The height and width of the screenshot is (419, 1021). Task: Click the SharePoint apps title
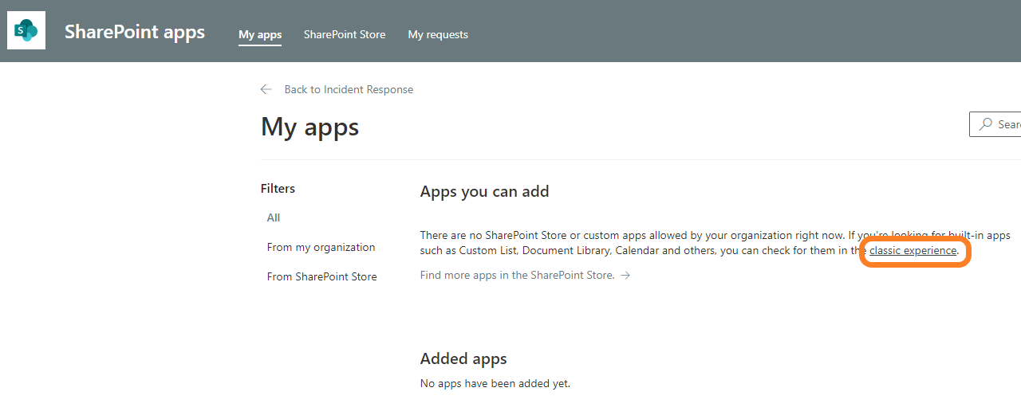(135, 32)
